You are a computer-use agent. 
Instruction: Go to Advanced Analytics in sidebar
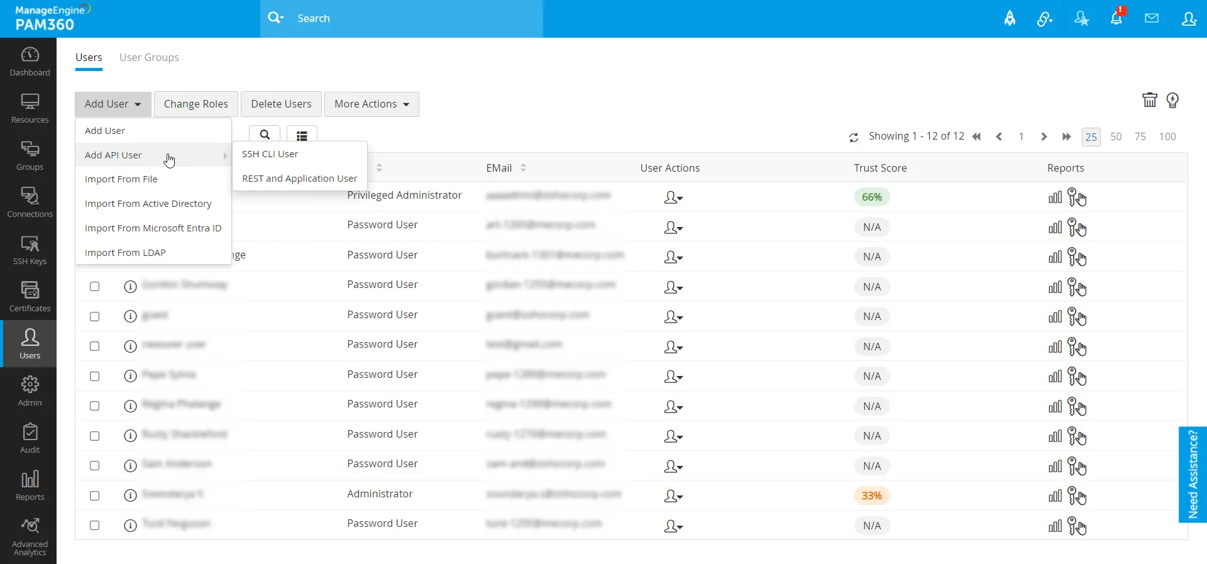(x=30, y=538)
